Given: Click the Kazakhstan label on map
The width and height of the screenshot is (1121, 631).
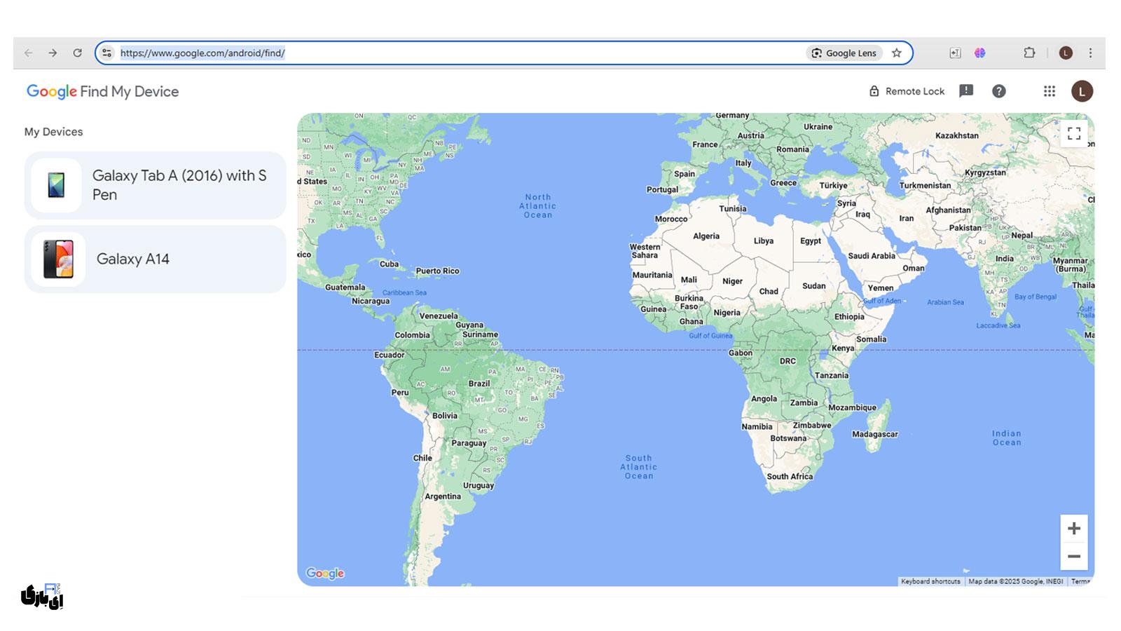Looking at the screenshot, I should click(x=957, y=135).
